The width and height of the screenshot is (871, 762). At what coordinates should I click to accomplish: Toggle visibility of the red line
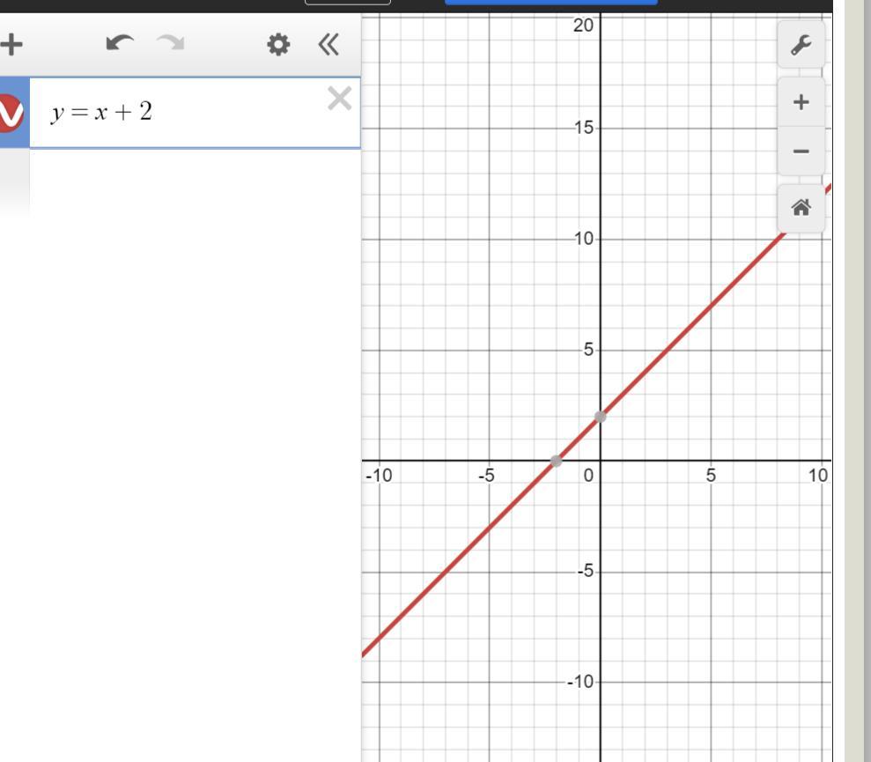[x=11, y=114]
